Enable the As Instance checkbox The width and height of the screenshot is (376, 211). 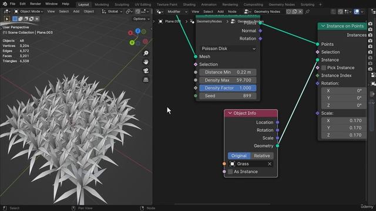point(230,172)
